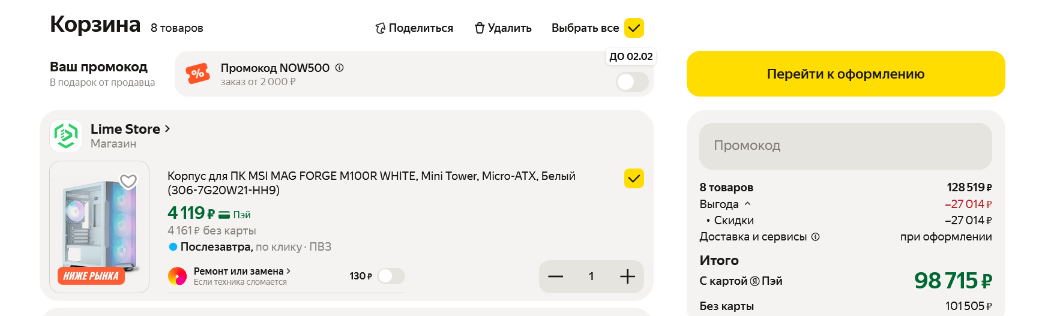This screenshot has height=316, width=1048.
Task: Click the Промокод input field
Action: coord(845,146)
